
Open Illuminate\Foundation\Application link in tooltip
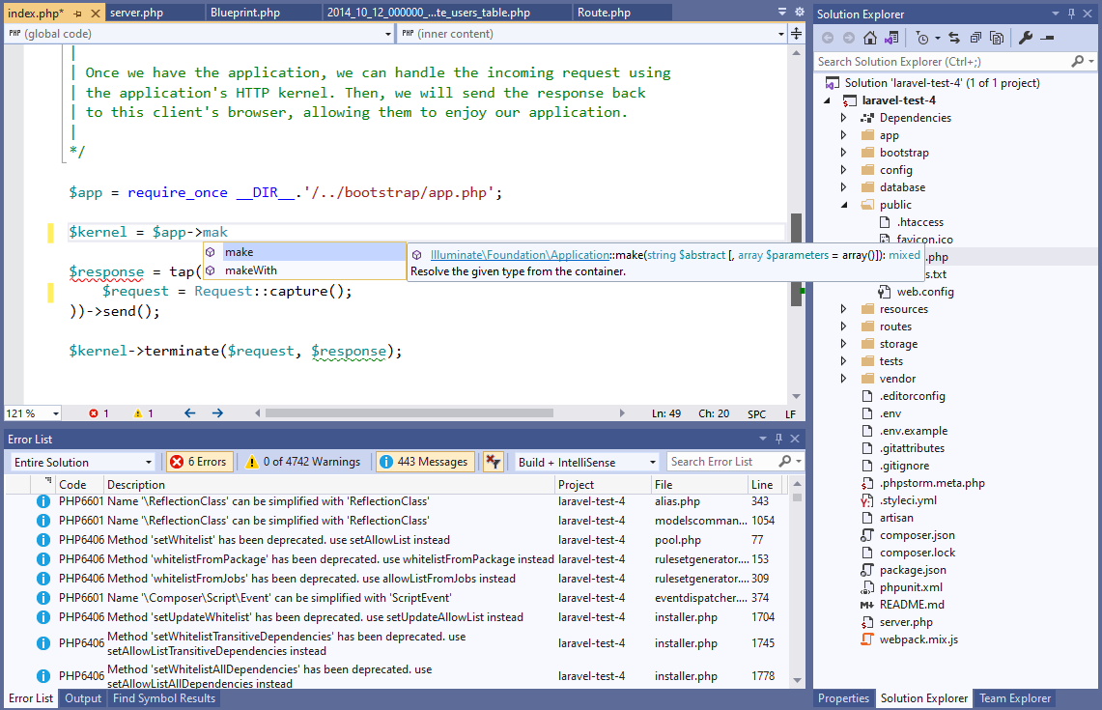point(520,255)
